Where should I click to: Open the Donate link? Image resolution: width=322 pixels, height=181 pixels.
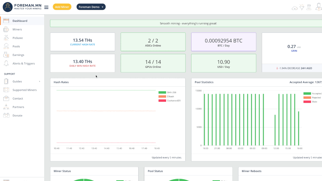pyautogui.click(x=18, y=116)
